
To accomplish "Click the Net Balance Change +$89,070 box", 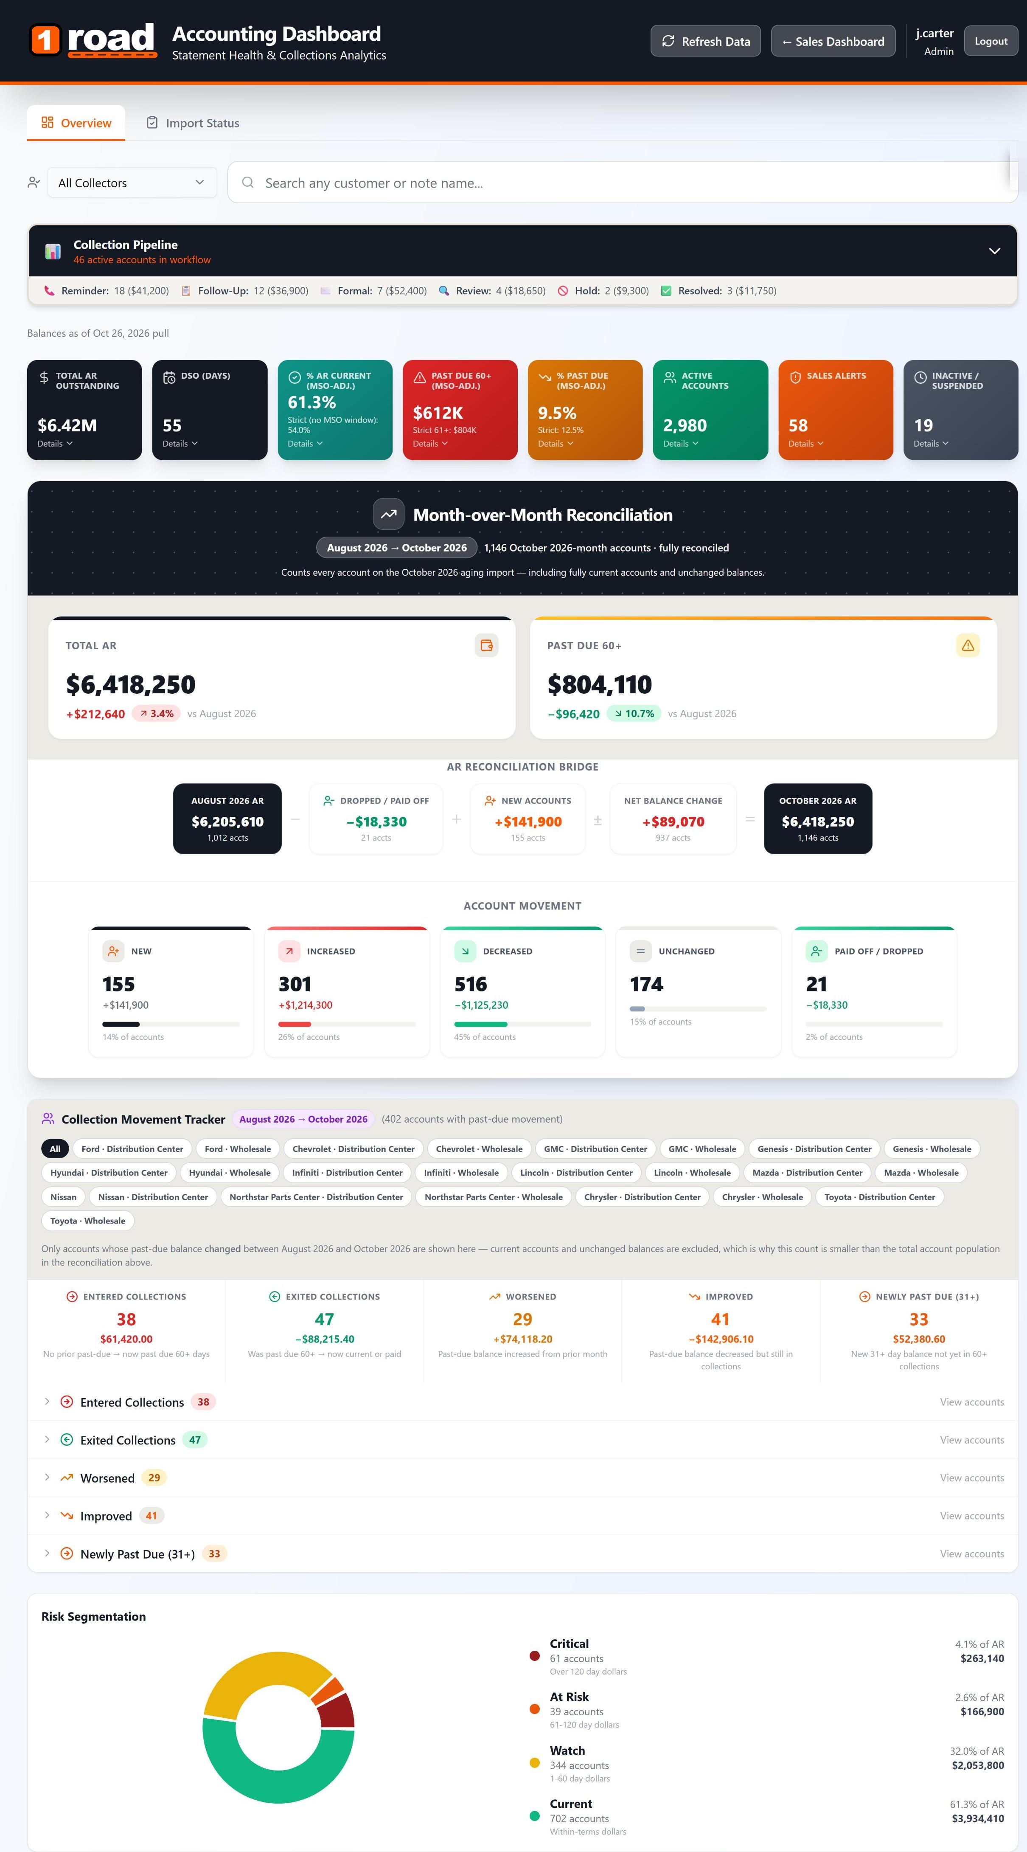I will click(673, 819).
